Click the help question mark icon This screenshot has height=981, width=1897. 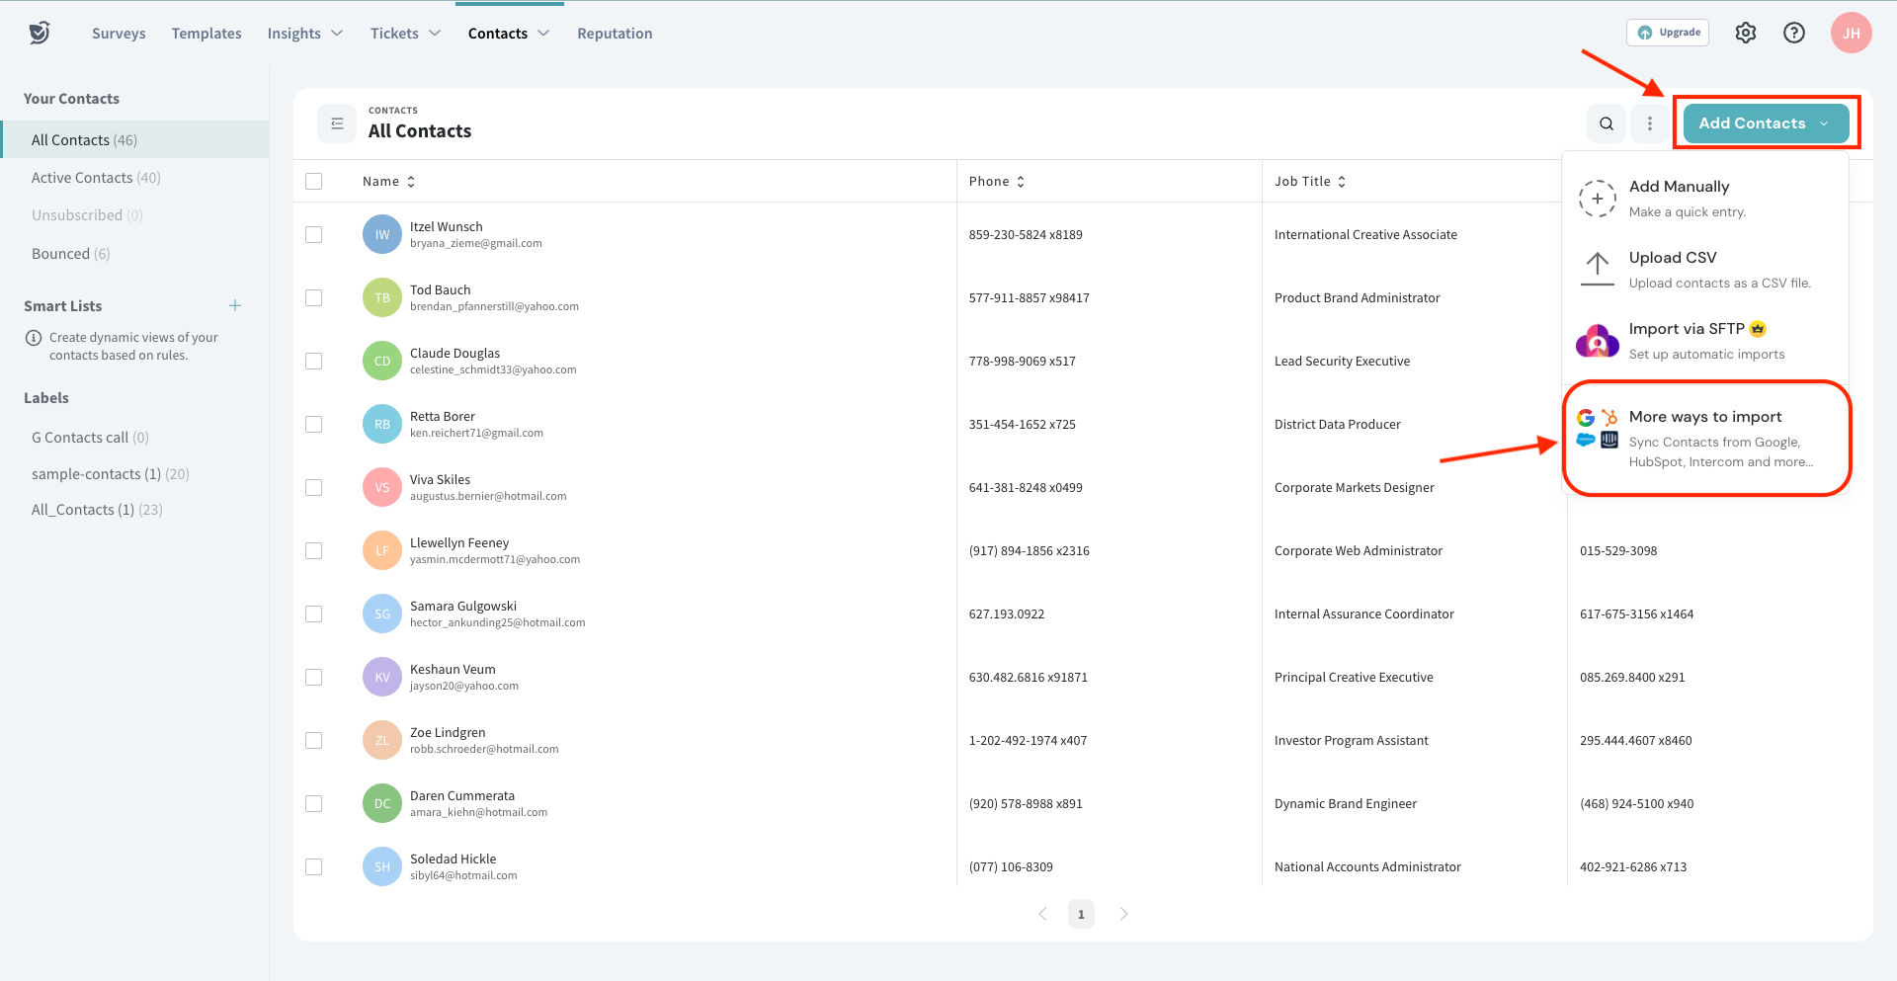click(1793, 33)
